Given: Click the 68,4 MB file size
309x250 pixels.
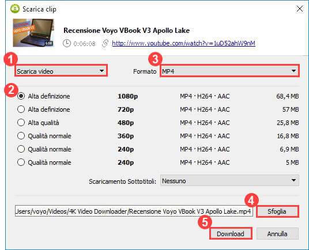Looking at the screenshot, I should click(288, 96).
